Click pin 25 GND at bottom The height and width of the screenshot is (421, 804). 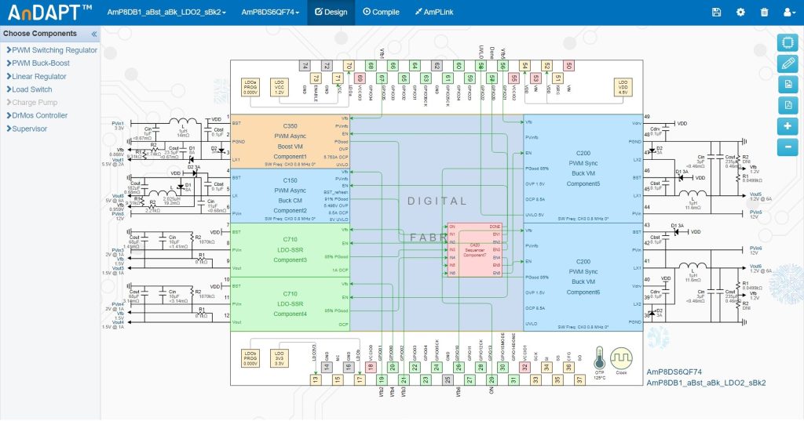tap(448, 379)
